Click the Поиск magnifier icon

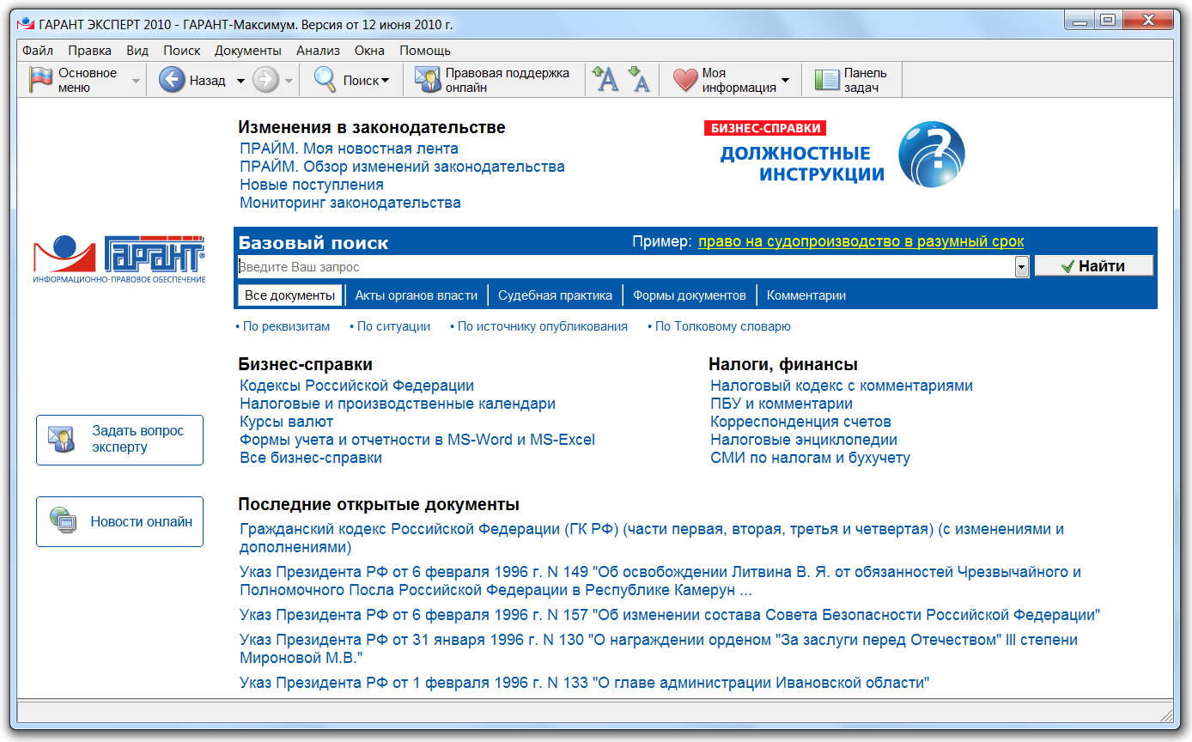click(x=325, y=80)
